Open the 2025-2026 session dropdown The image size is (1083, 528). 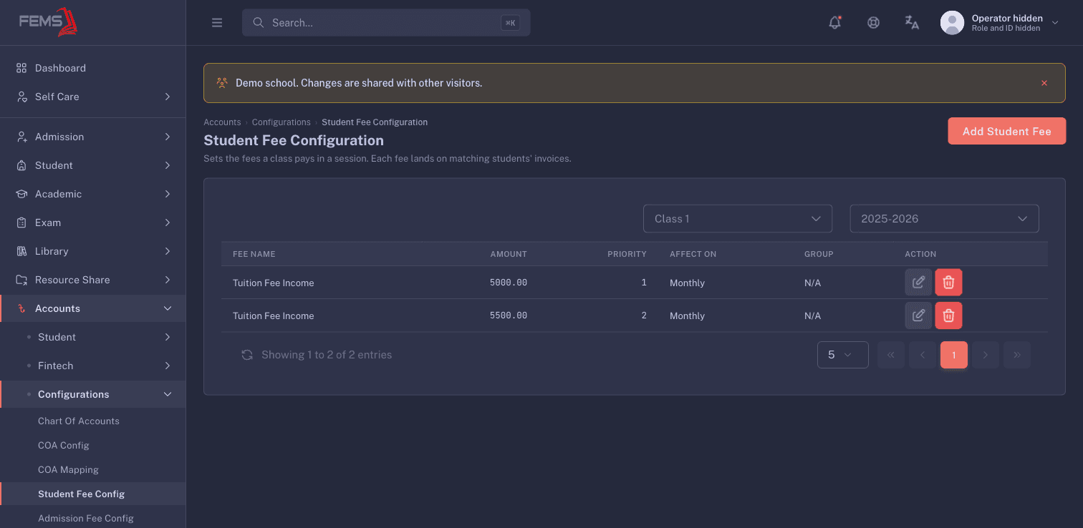(x=944, y=219)
